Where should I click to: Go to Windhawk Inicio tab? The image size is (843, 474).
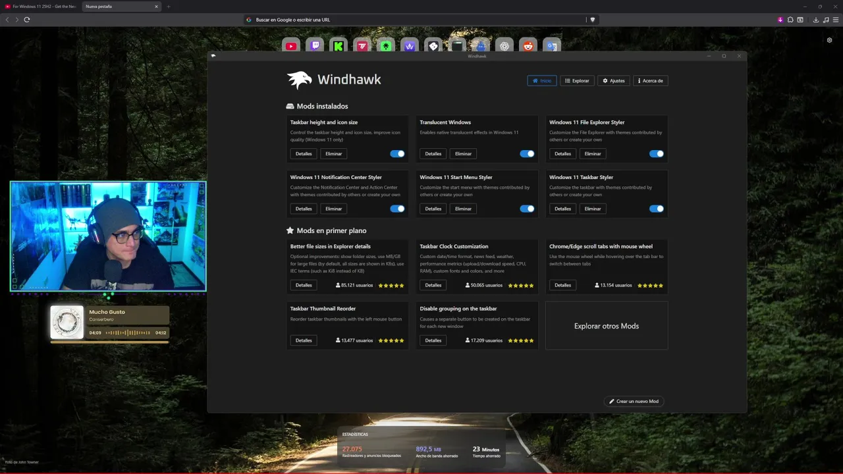coord(542,80)
